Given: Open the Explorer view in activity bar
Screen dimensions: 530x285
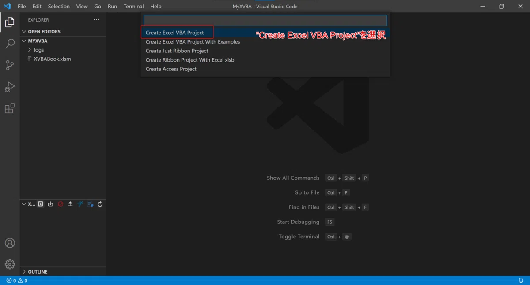Looking at the screenshot, I should tap(10, 22).
